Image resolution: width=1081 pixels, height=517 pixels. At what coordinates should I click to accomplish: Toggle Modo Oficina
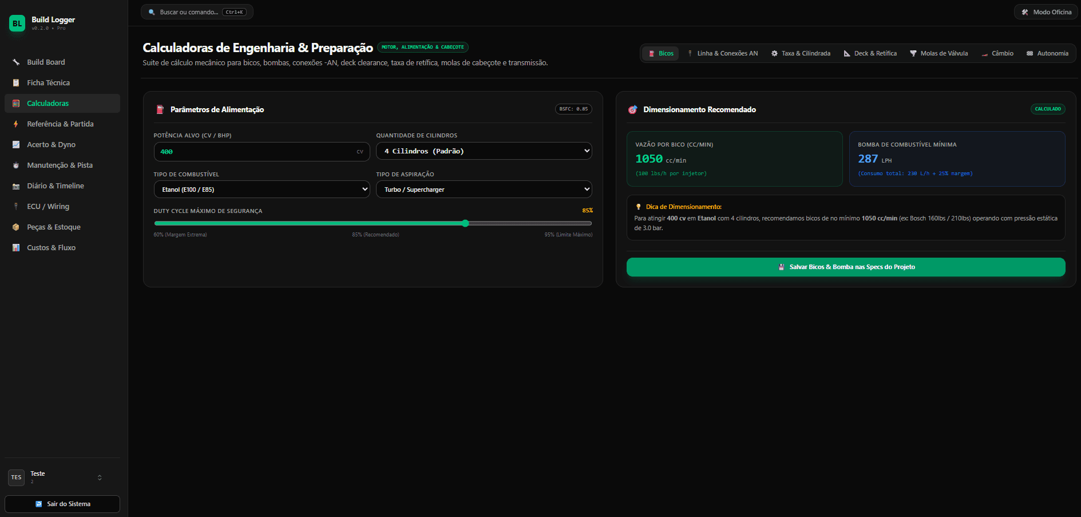coord(1046,12)
